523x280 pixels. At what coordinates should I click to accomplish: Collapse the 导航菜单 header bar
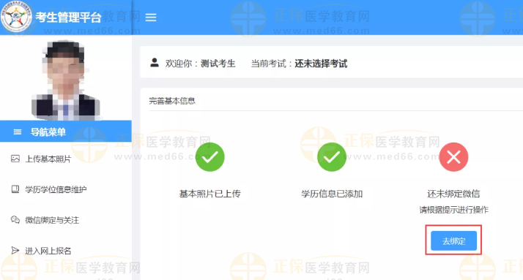pos(66,132)
